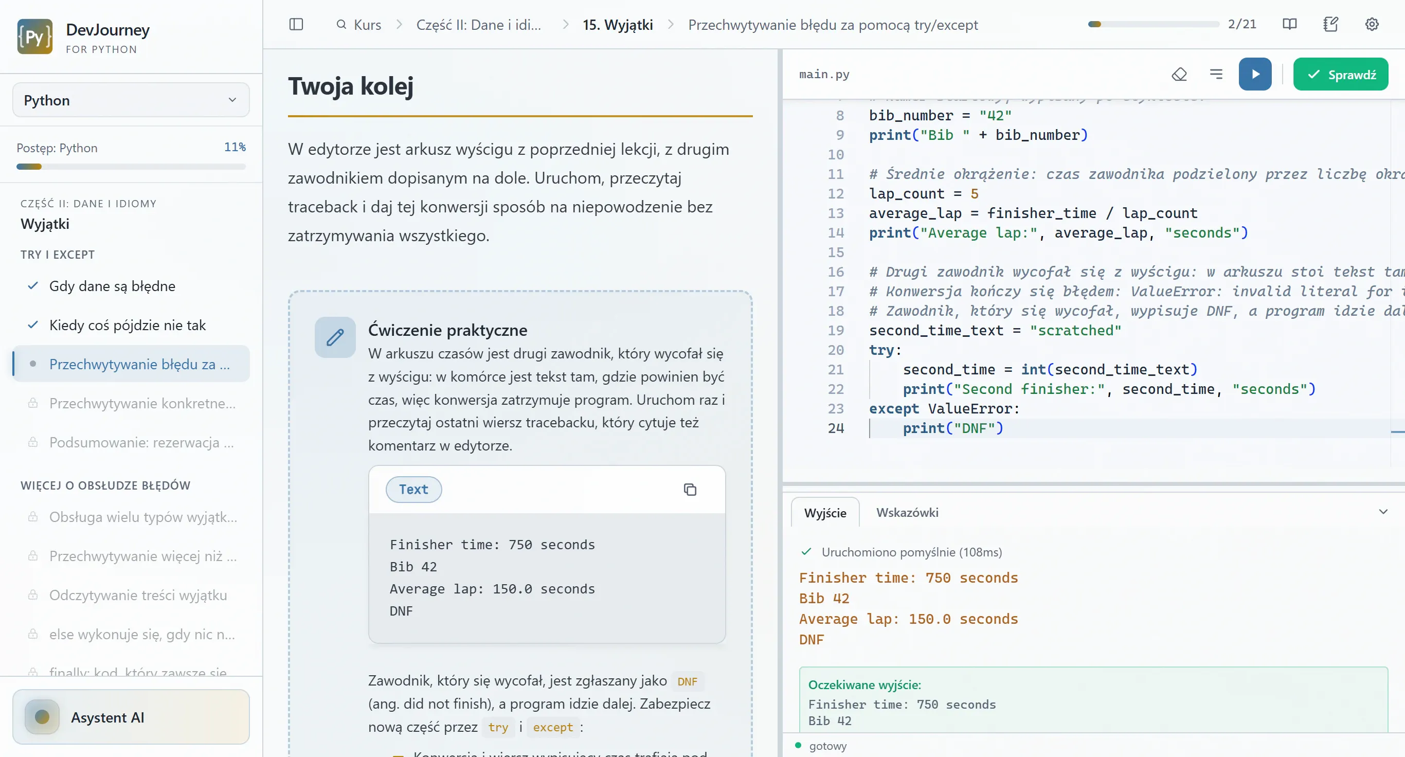The image size is (1405, 757).
Task: Open the notes edit icon in header
Action: [x=1331, y=24]
